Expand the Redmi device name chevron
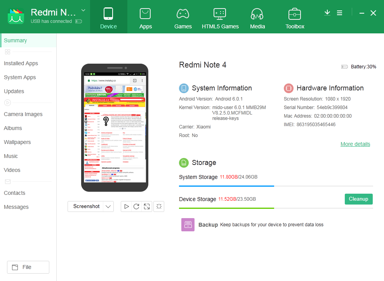The height and width of the screenshot is (281, 384). pyautogui.click(x=83, y=10)
